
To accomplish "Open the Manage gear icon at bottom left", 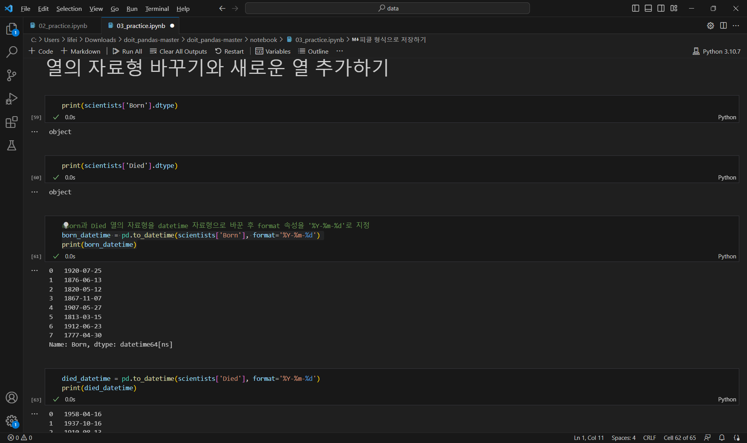I will (x=12, y=420).
